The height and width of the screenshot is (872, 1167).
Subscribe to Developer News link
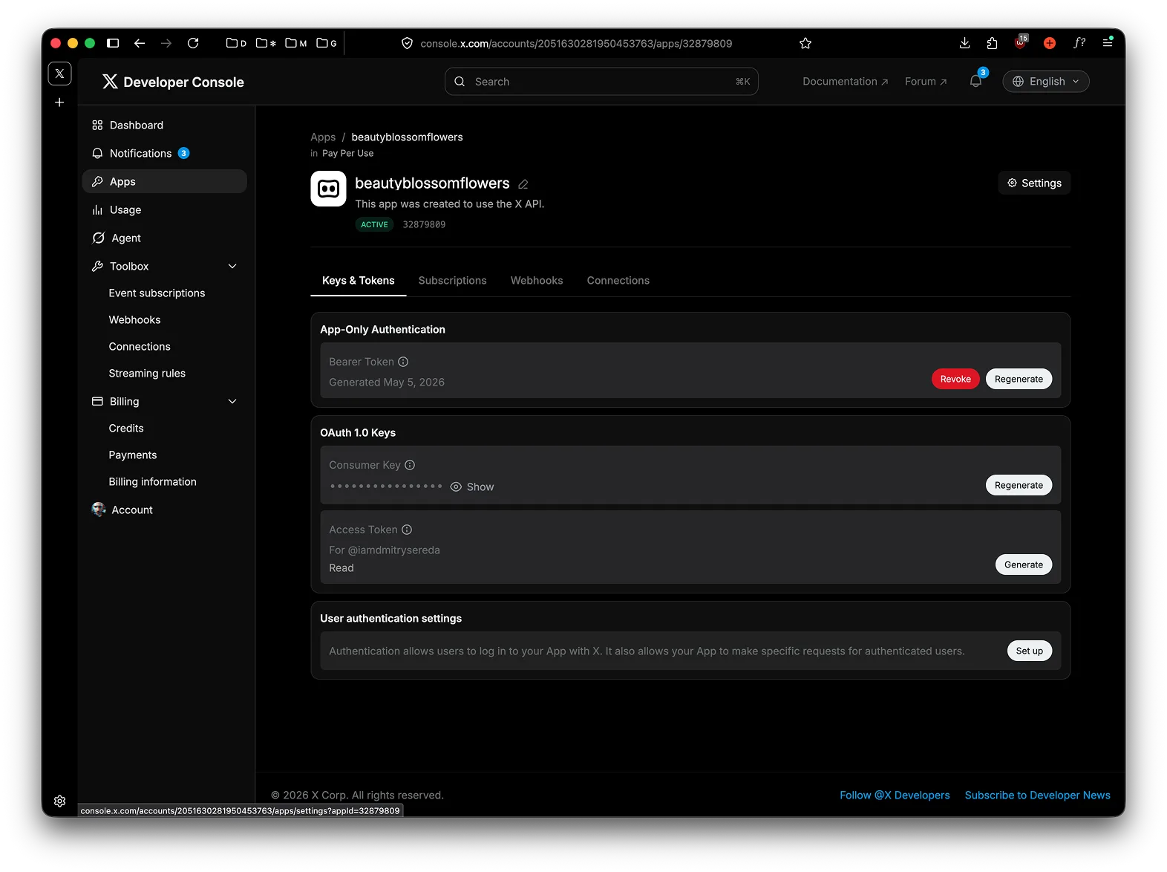(x=1037, y=795)
